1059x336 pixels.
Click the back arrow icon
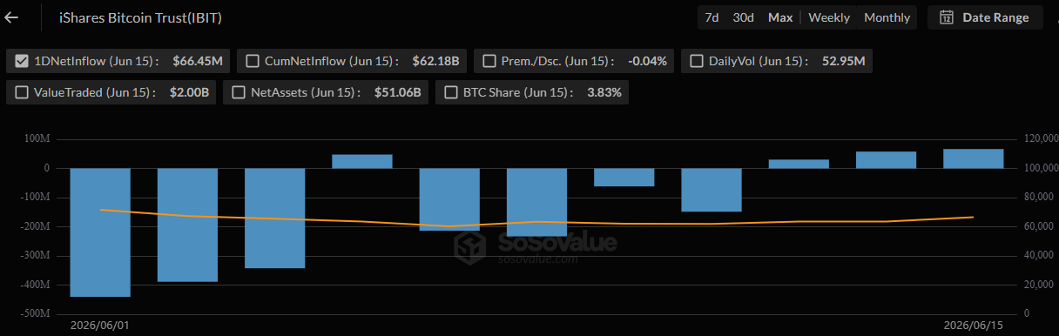click(12, 17)
